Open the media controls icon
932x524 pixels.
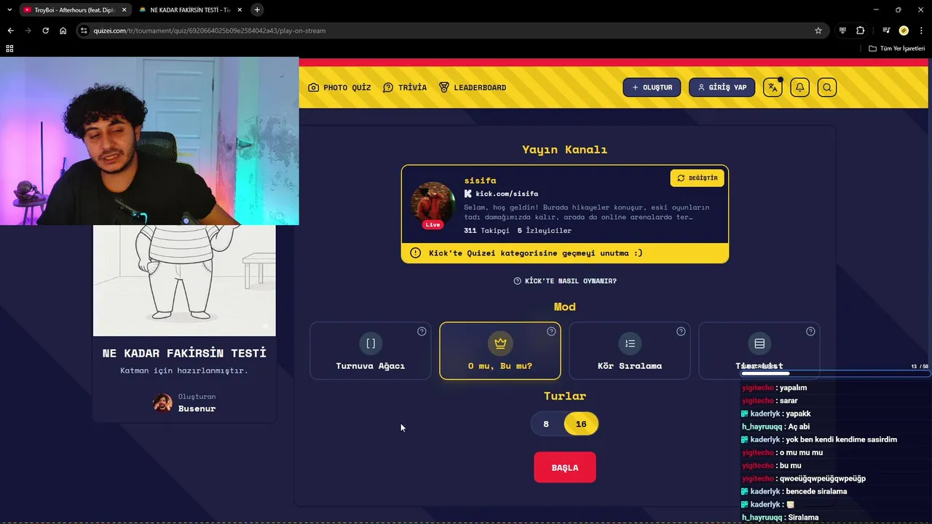click(886, 31)
